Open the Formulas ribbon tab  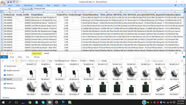[39, 5]
